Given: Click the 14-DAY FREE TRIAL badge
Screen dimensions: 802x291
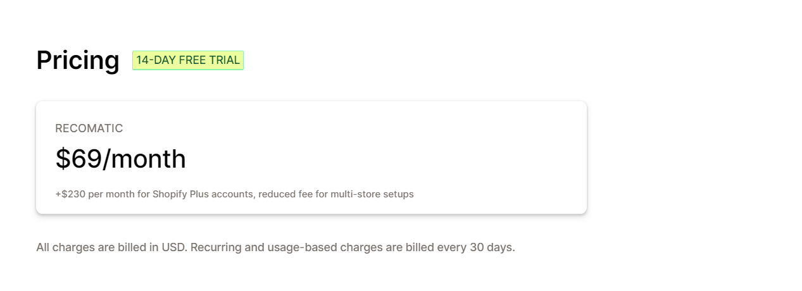Looking at the screenshot, I should [x=188, y=60].
